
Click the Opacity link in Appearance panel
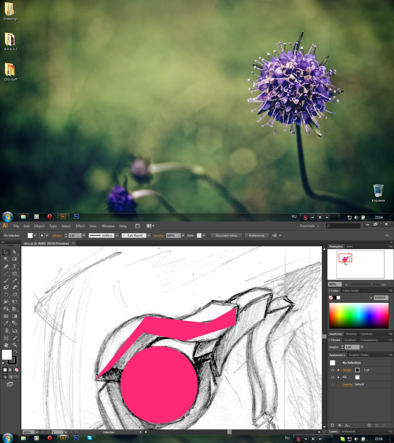(348, 384)
